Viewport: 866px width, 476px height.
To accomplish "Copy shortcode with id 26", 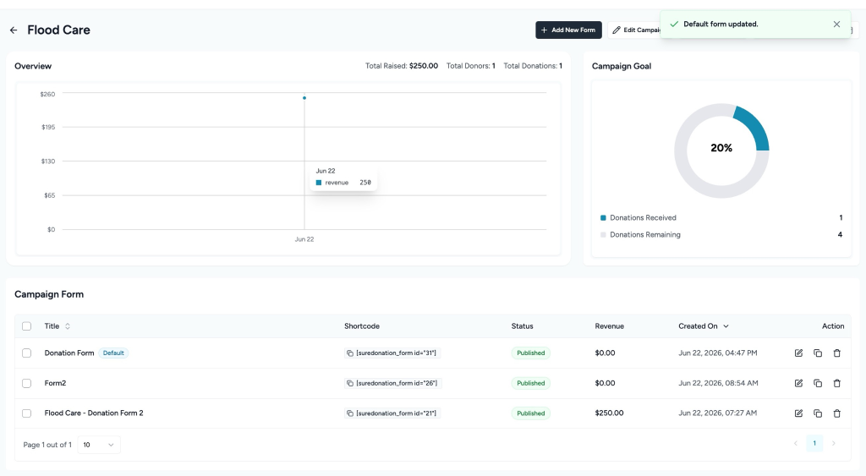I will click(349, 383).
